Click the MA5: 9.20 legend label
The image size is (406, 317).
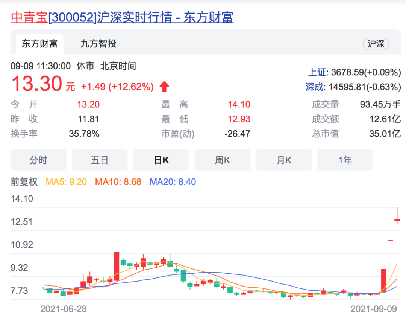tap(66, 182)
